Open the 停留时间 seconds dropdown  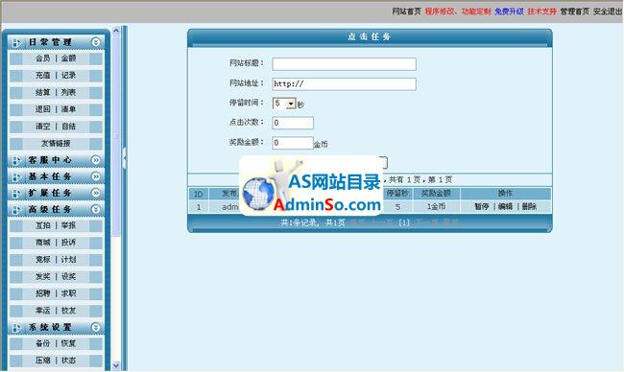[291, 104]
